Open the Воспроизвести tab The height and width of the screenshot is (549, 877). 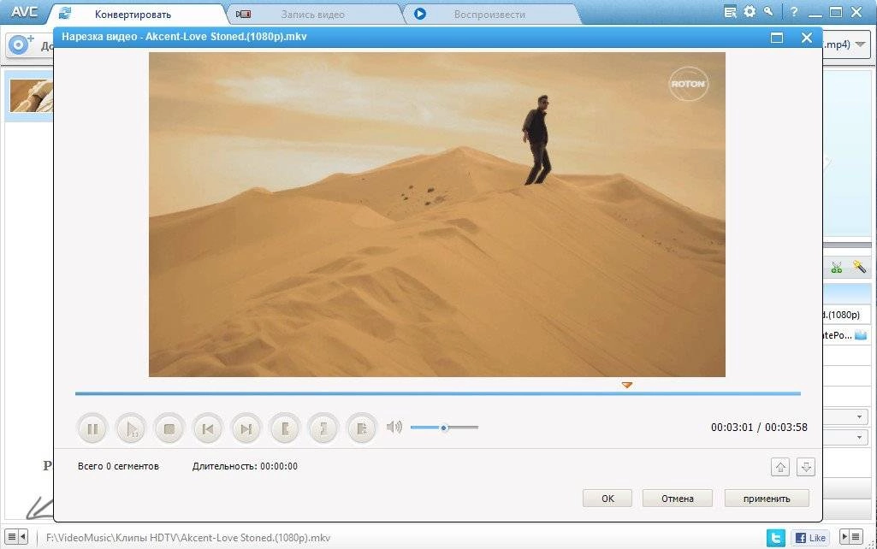489,14
